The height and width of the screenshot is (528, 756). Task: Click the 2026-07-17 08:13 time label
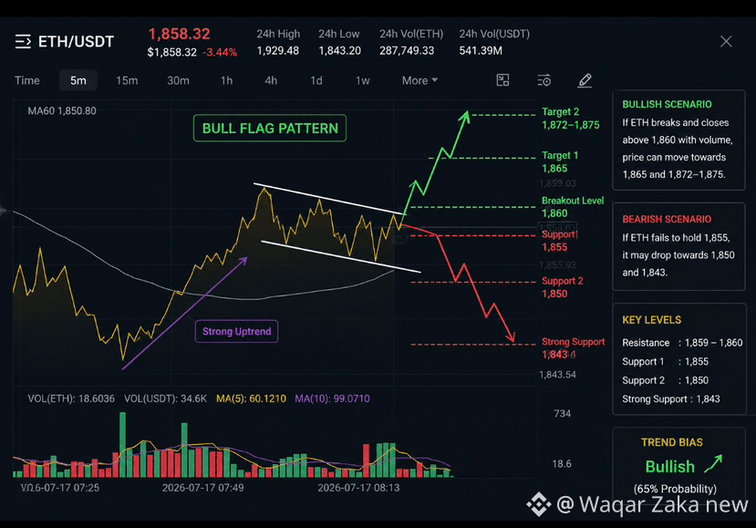[x=358, y=488]
